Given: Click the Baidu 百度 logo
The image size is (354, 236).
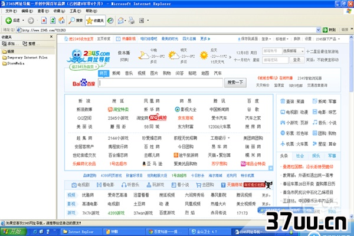Looking at the screenshot, I should click(x=84, y=83).
